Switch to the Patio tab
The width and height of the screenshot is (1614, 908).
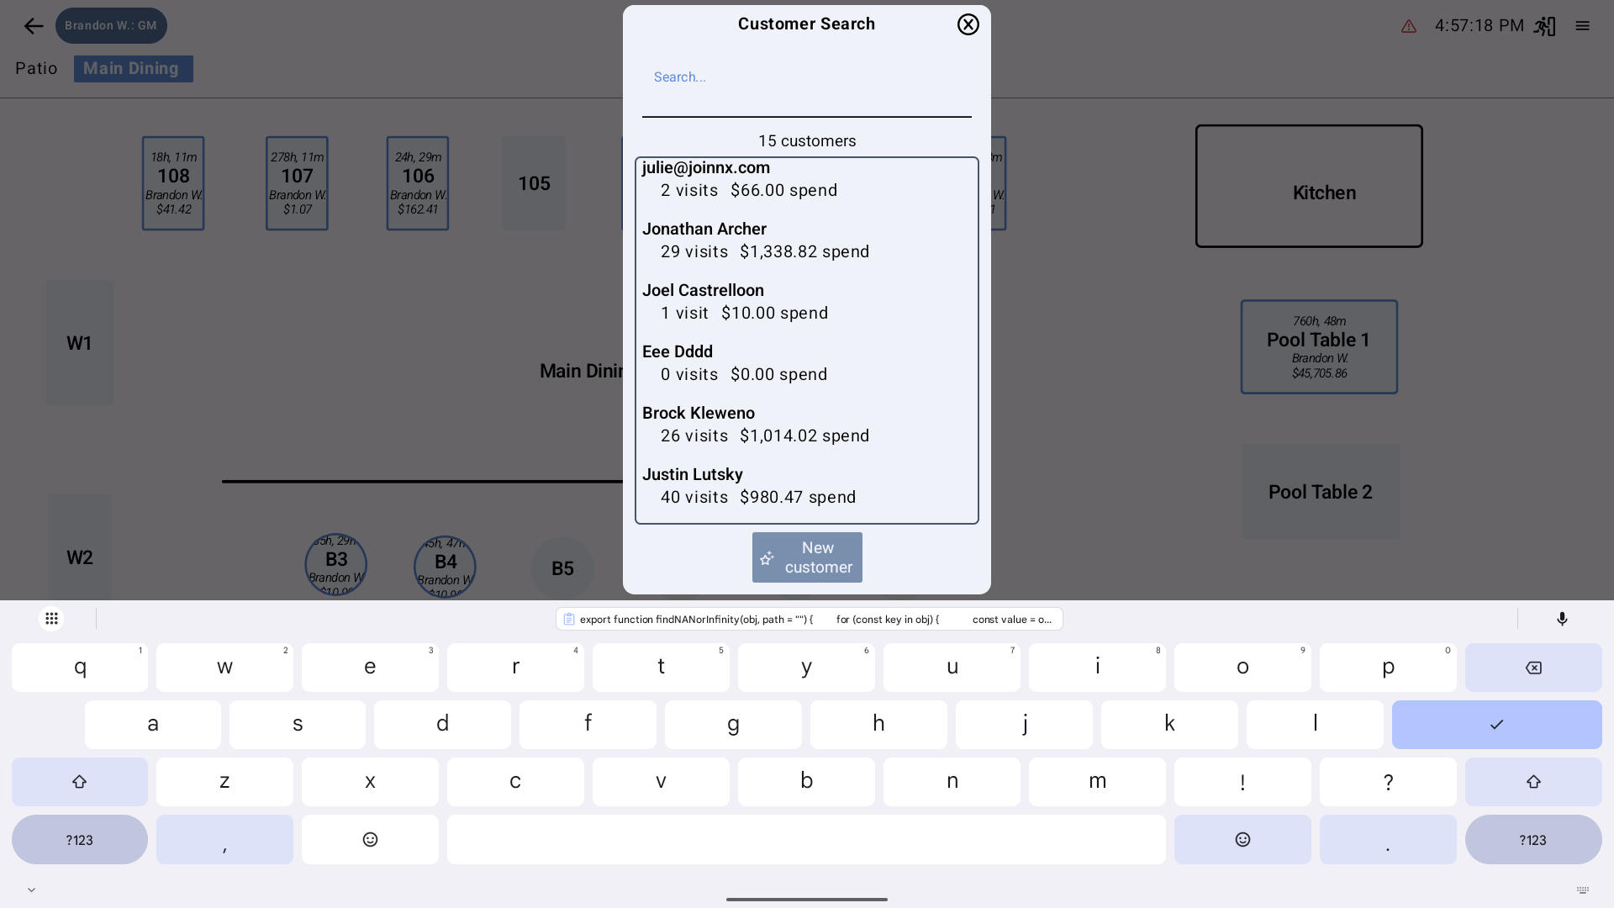coord(36,69)
